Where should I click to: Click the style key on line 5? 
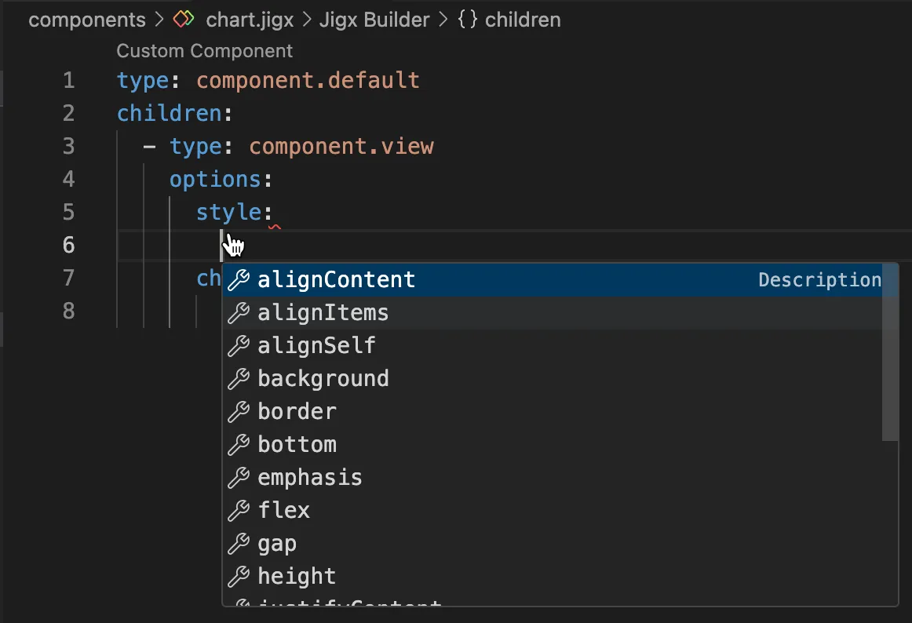pyautogui.click(x=228, y=213)
